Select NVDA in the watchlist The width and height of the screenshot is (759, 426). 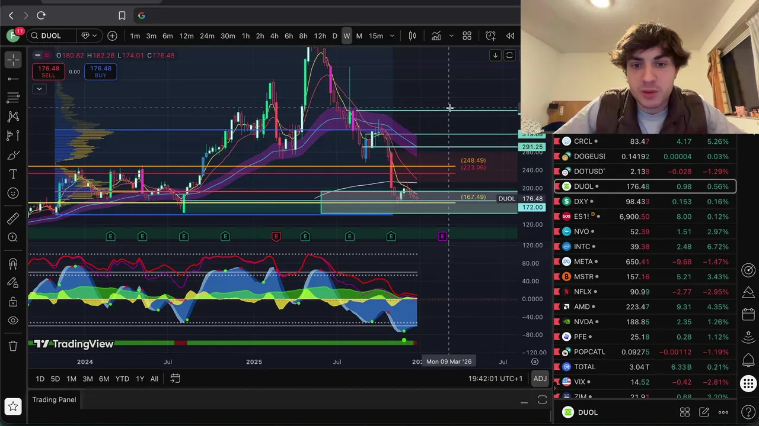pos(645,322)
